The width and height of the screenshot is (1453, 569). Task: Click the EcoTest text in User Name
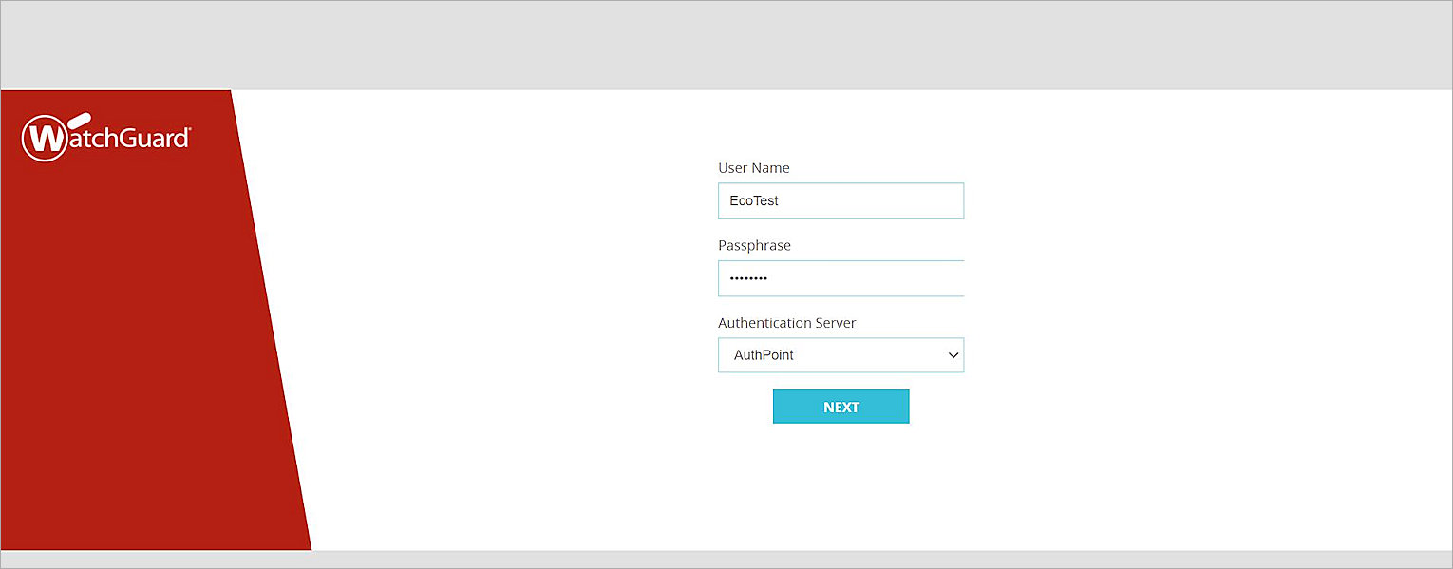[x=754, y=201]
